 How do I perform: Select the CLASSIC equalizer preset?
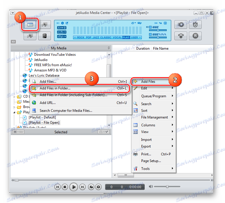click(x=106, y=37)
